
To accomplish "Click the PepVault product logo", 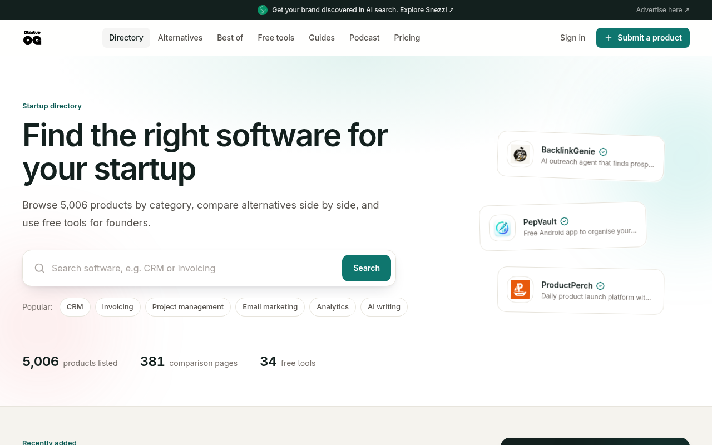I will 502,228.
